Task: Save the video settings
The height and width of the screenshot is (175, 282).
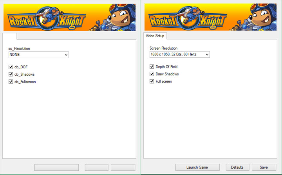Action: pyautogui.click(x=264, y=167)
